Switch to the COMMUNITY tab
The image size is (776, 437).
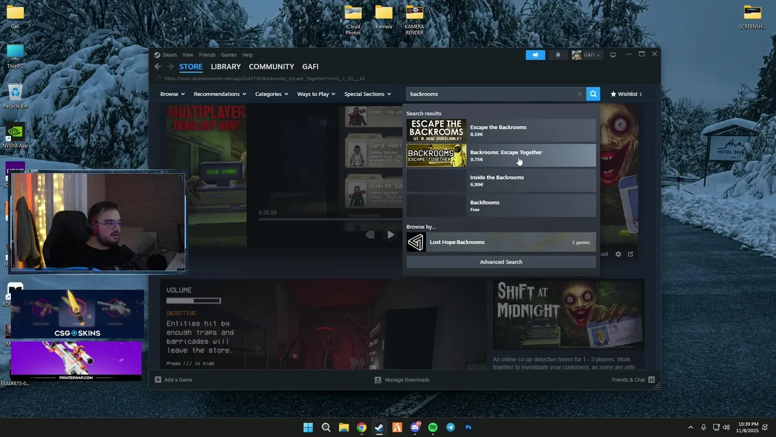tap(271, 67)
